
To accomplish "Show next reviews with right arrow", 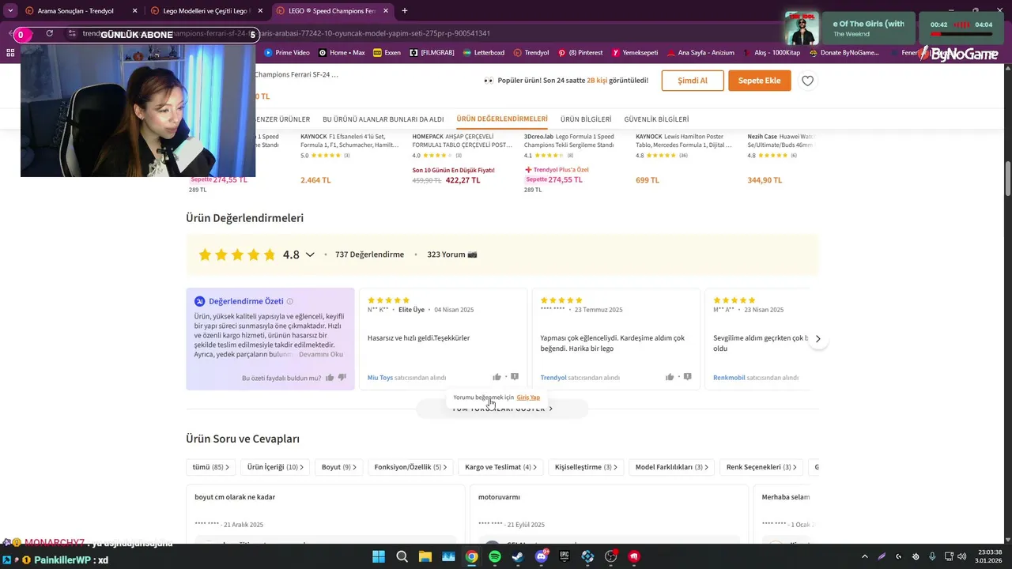I will point(818,339).
